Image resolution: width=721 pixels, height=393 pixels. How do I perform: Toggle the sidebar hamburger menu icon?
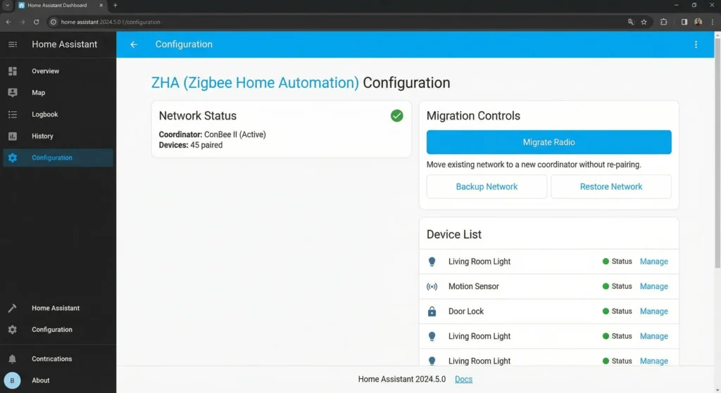[13, 44]
